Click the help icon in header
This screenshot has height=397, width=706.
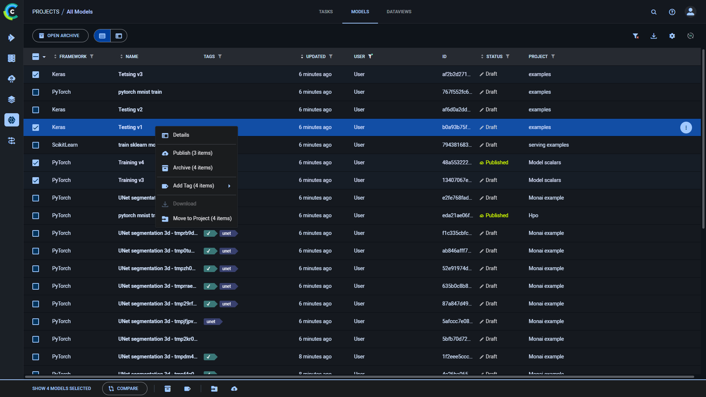(x=672, y=12)
